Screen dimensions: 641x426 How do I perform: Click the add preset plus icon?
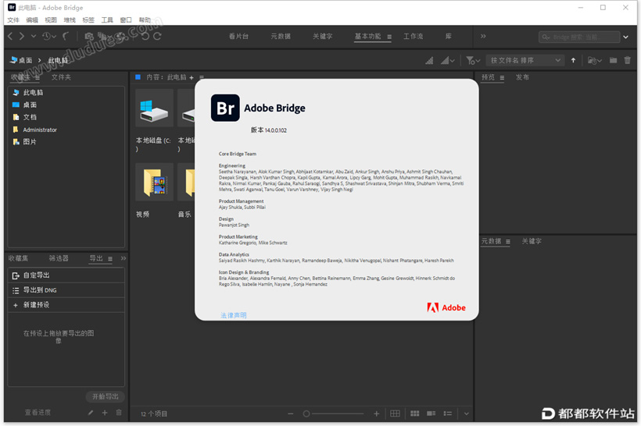[x=105, y=413]
